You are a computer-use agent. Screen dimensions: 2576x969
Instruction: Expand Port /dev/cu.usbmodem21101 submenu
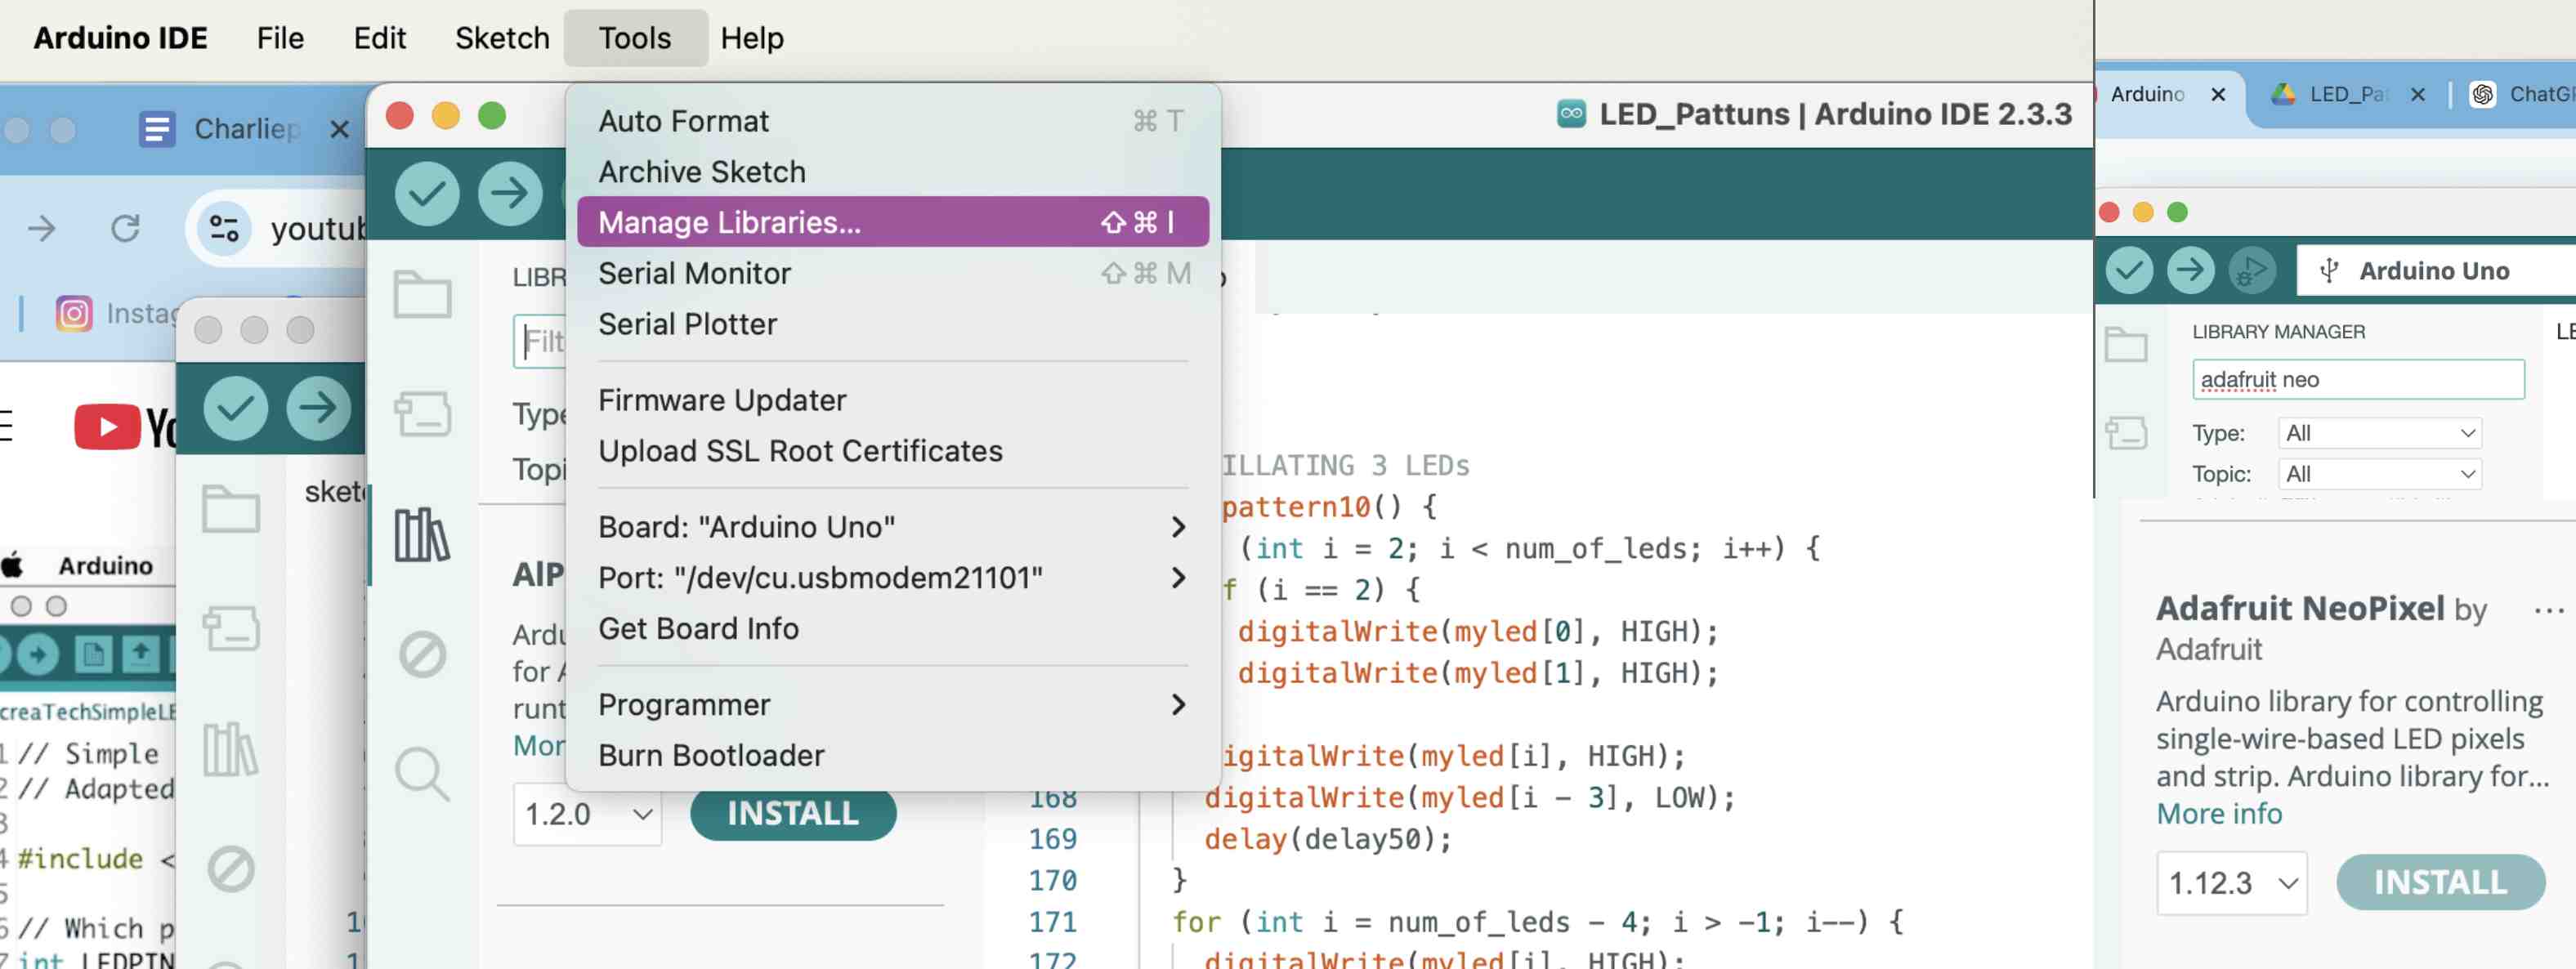[x=892, y=578]
